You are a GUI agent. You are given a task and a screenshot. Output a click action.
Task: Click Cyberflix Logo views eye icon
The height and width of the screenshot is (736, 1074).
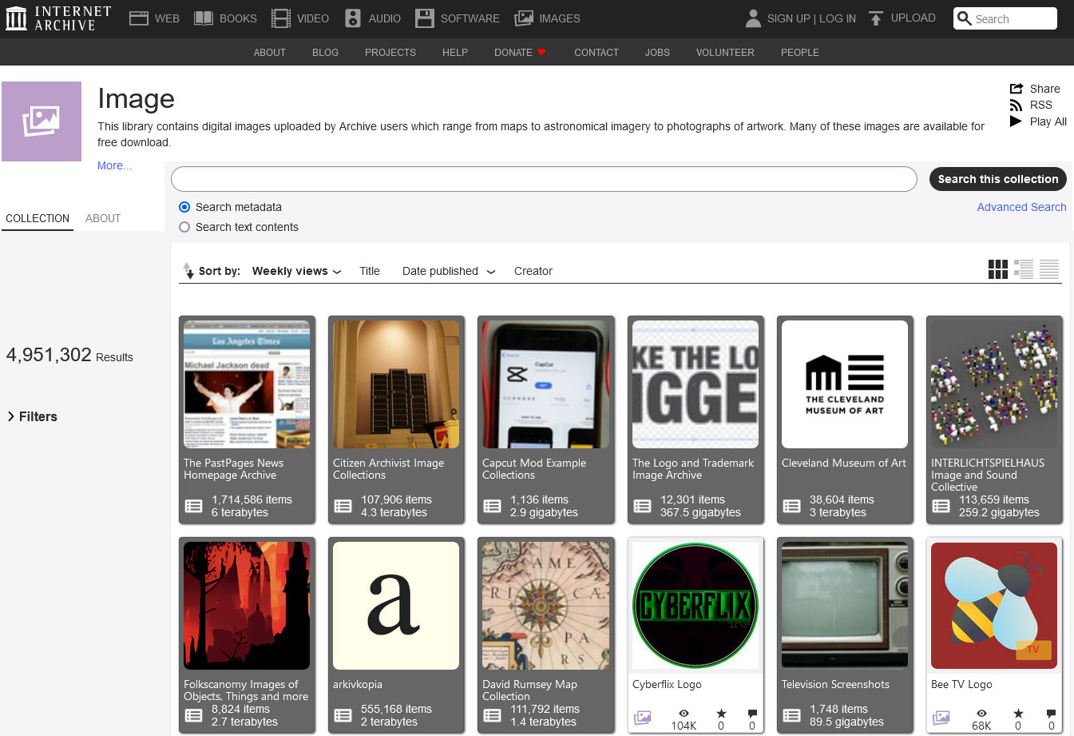click(x=684, y=714)
